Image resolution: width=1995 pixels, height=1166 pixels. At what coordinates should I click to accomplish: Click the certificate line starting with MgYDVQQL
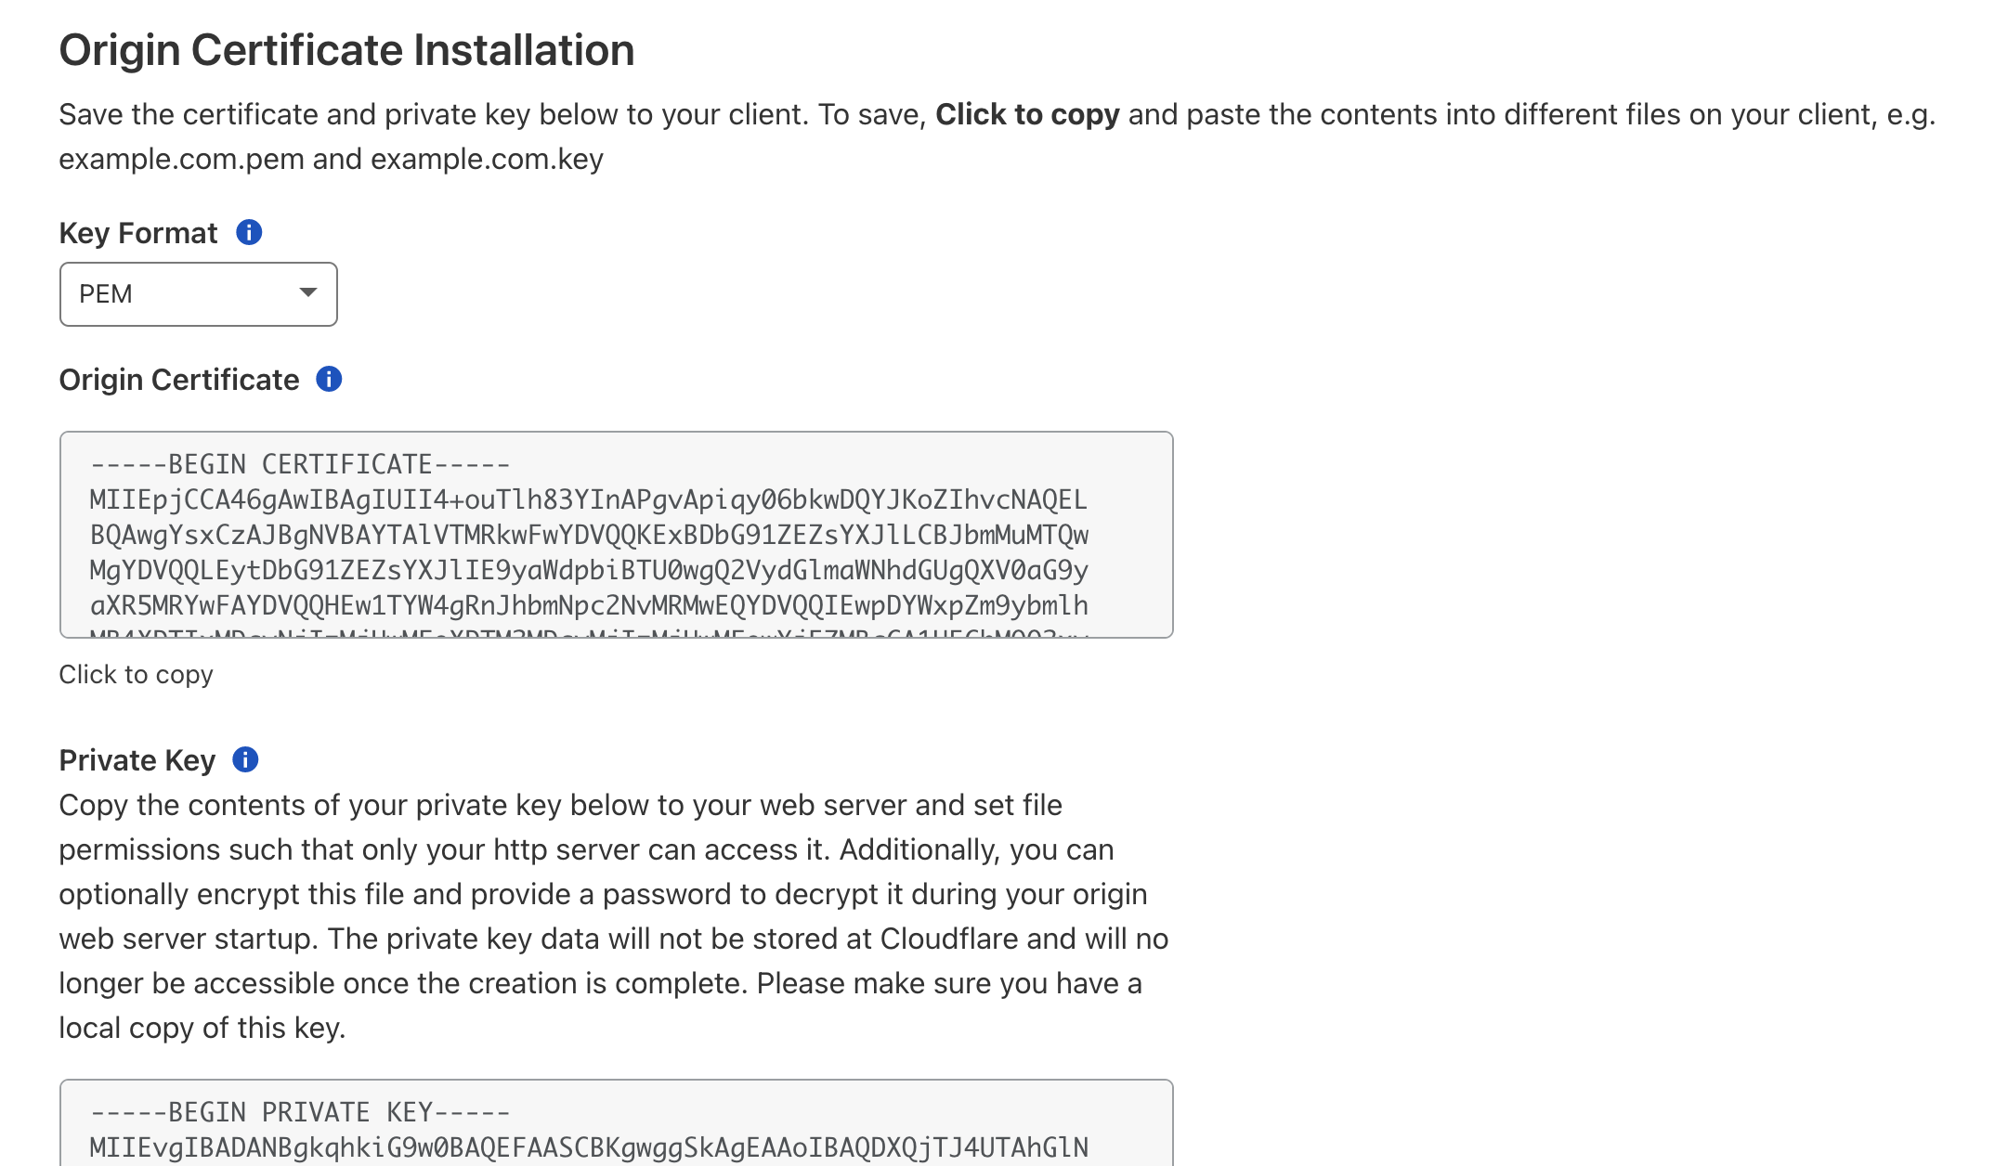coord(589,570)
